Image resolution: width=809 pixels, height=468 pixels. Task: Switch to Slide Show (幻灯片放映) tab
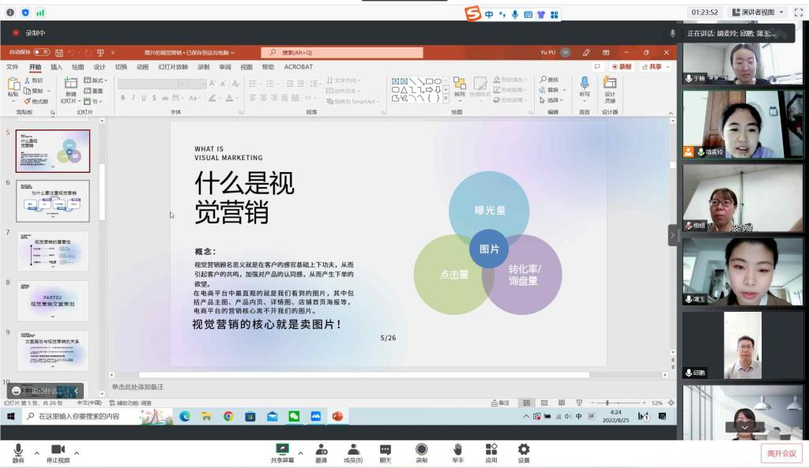pyautogui.click(x=173, y=67)
